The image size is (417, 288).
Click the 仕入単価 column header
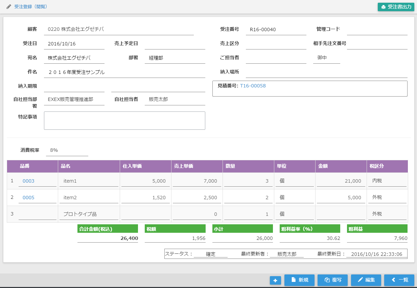point(145,166)
